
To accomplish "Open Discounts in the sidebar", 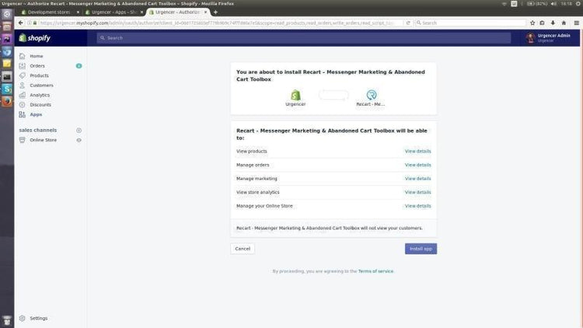I will 40,105.
